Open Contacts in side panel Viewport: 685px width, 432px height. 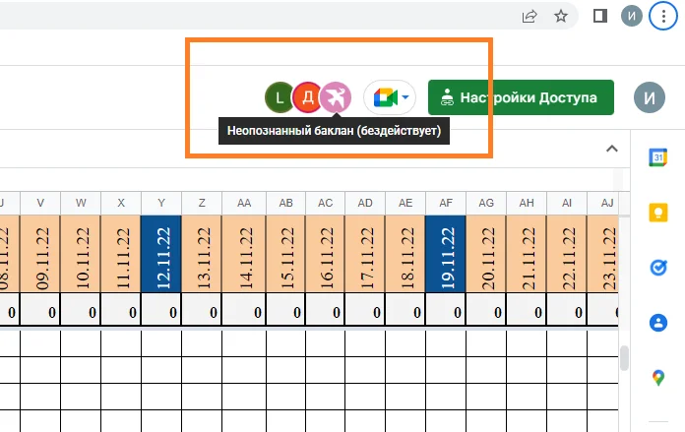(657, 323)
